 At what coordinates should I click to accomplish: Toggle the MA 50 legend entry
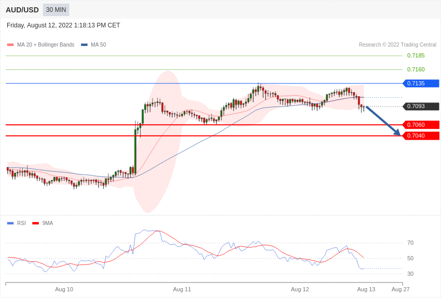93,45
